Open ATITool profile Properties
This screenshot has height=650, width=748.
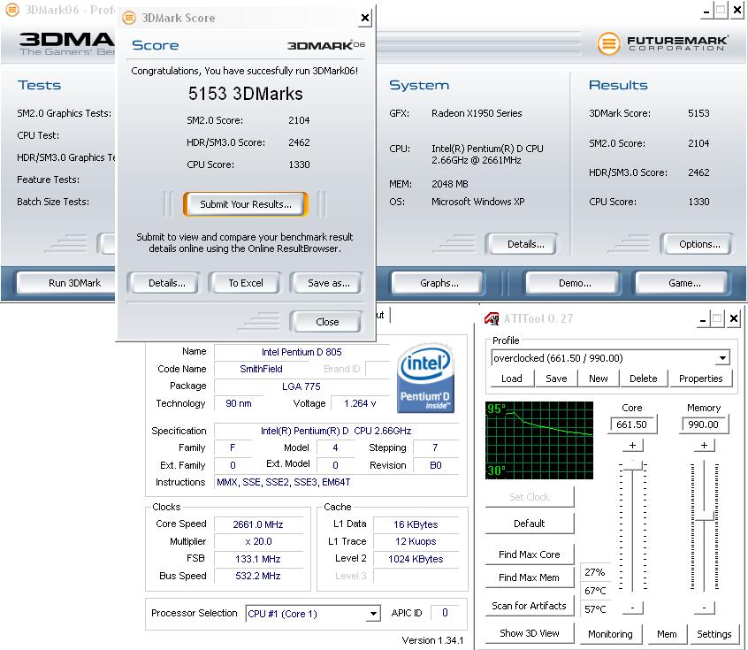[x=701, y=379]
